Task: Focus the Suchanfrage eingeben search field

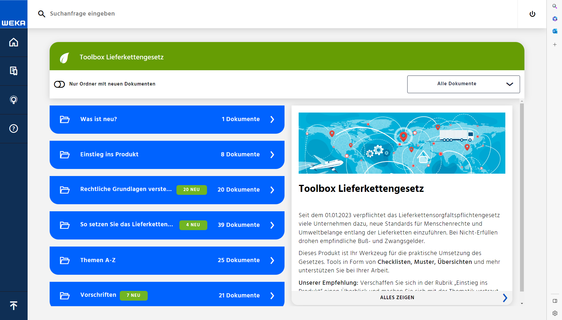Action: tap(83, 14)
